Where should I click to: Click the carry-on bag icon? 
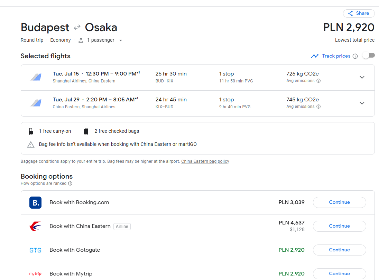[31, 131]
